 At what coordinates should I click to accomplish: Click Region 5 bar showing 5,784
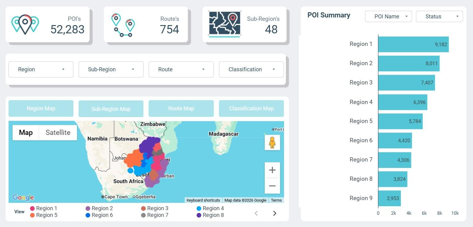400,121
